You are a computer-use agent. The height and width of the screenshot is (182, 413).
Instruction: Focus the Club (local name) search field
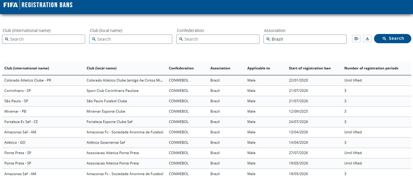(x=131, y=39)
